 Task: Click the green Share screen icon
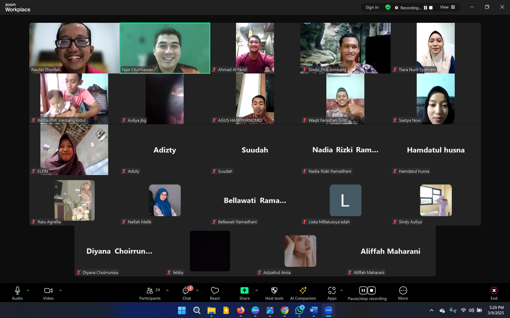[x=244, y=291]
